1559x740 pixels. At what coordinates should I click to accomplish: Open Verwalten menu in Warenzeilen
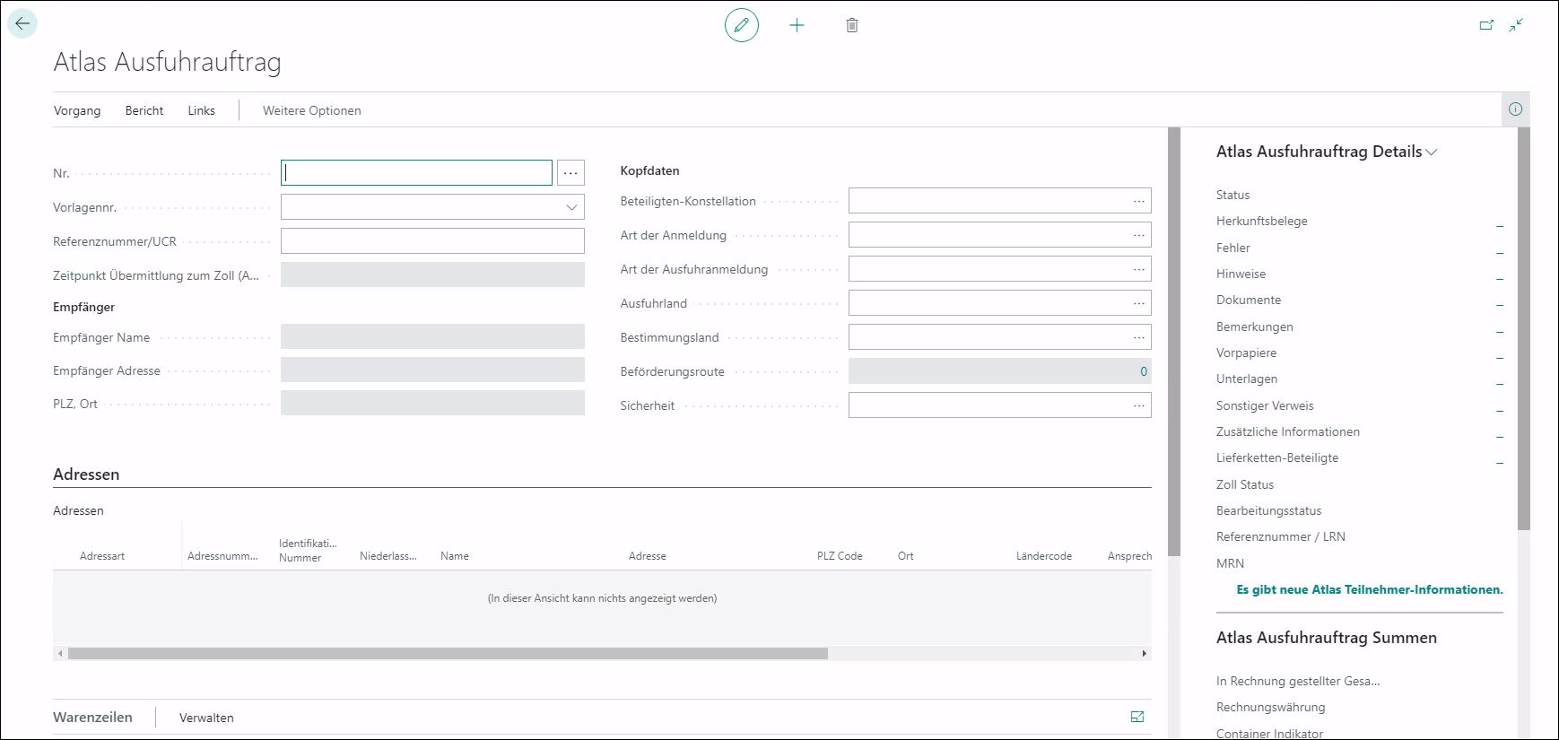(x=206, y=718)
